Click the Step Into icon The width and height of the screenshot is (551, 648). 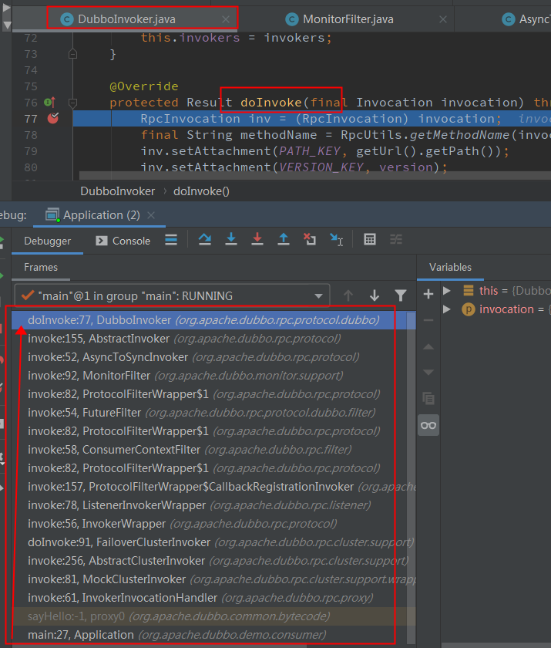click(231, 240)
